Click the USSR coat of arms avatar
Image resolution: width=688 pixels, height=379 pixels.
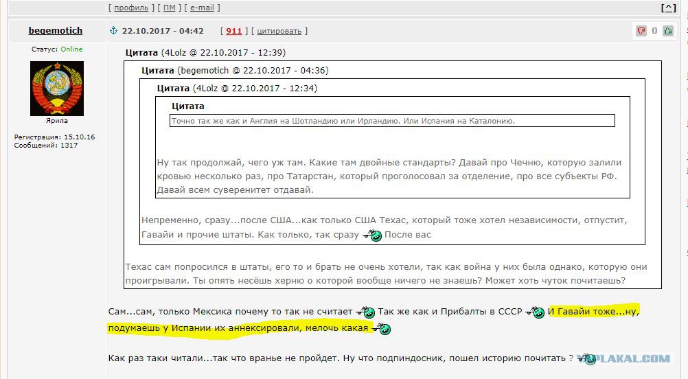tap(56, 89)
